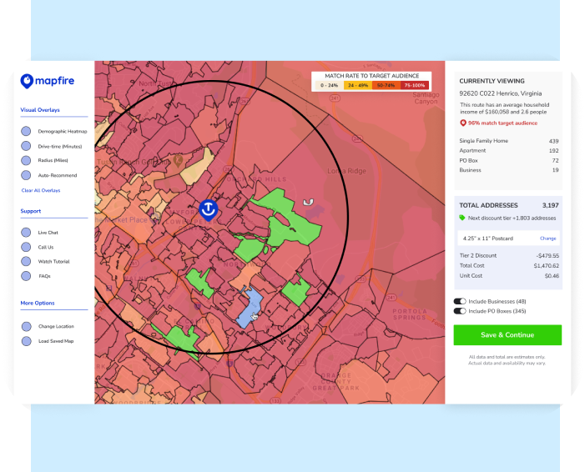Click the 'Demographic Heatmap' label text
This screenshot has width=585, height=472.
(63, 131)
